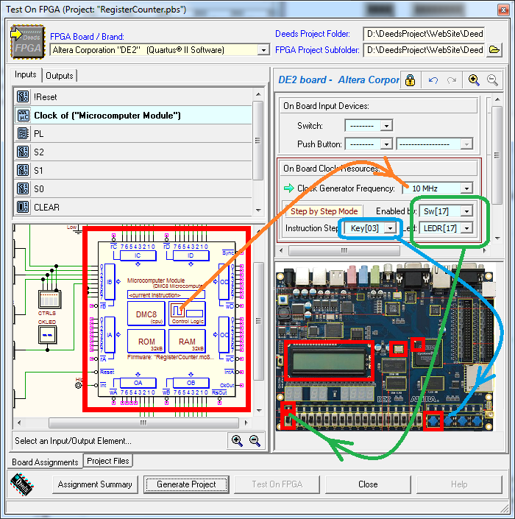
Task: Click the S1 input icon
Action: coord(23,170)
